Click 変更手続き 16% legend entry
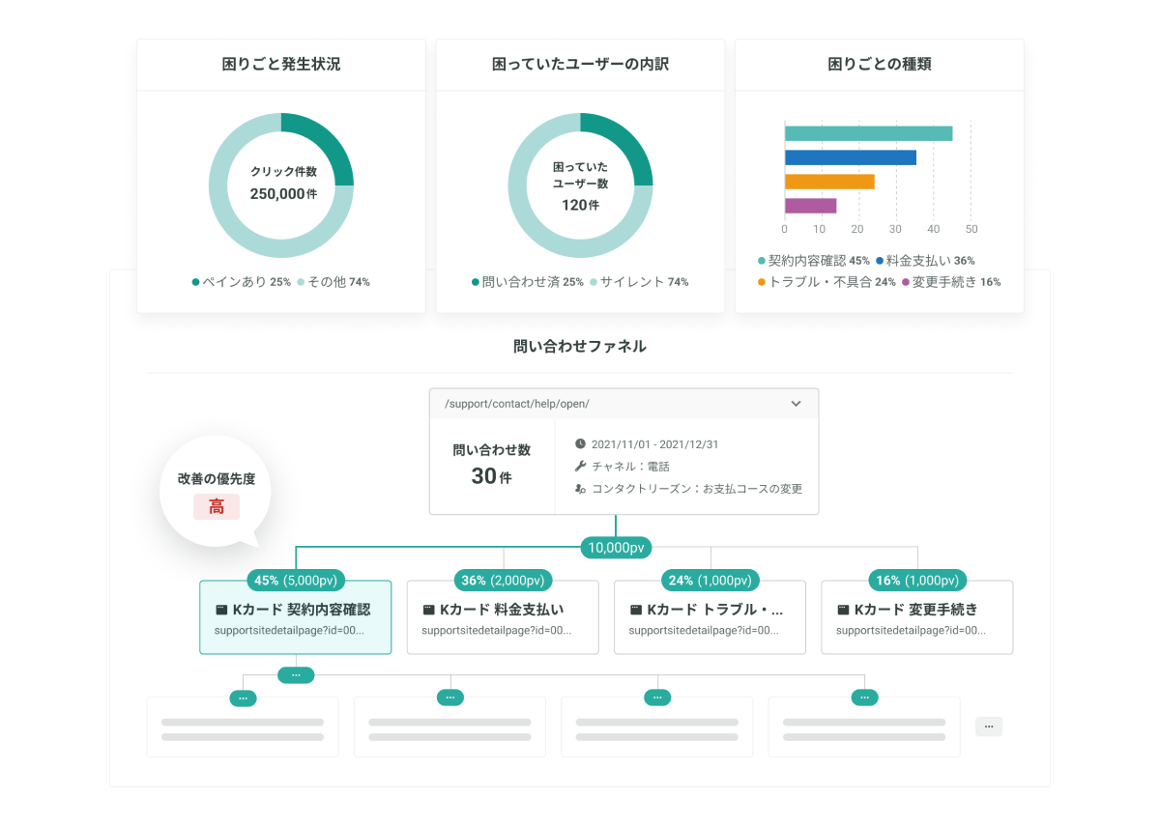The image size is (1160, 826). coord(951,282)
